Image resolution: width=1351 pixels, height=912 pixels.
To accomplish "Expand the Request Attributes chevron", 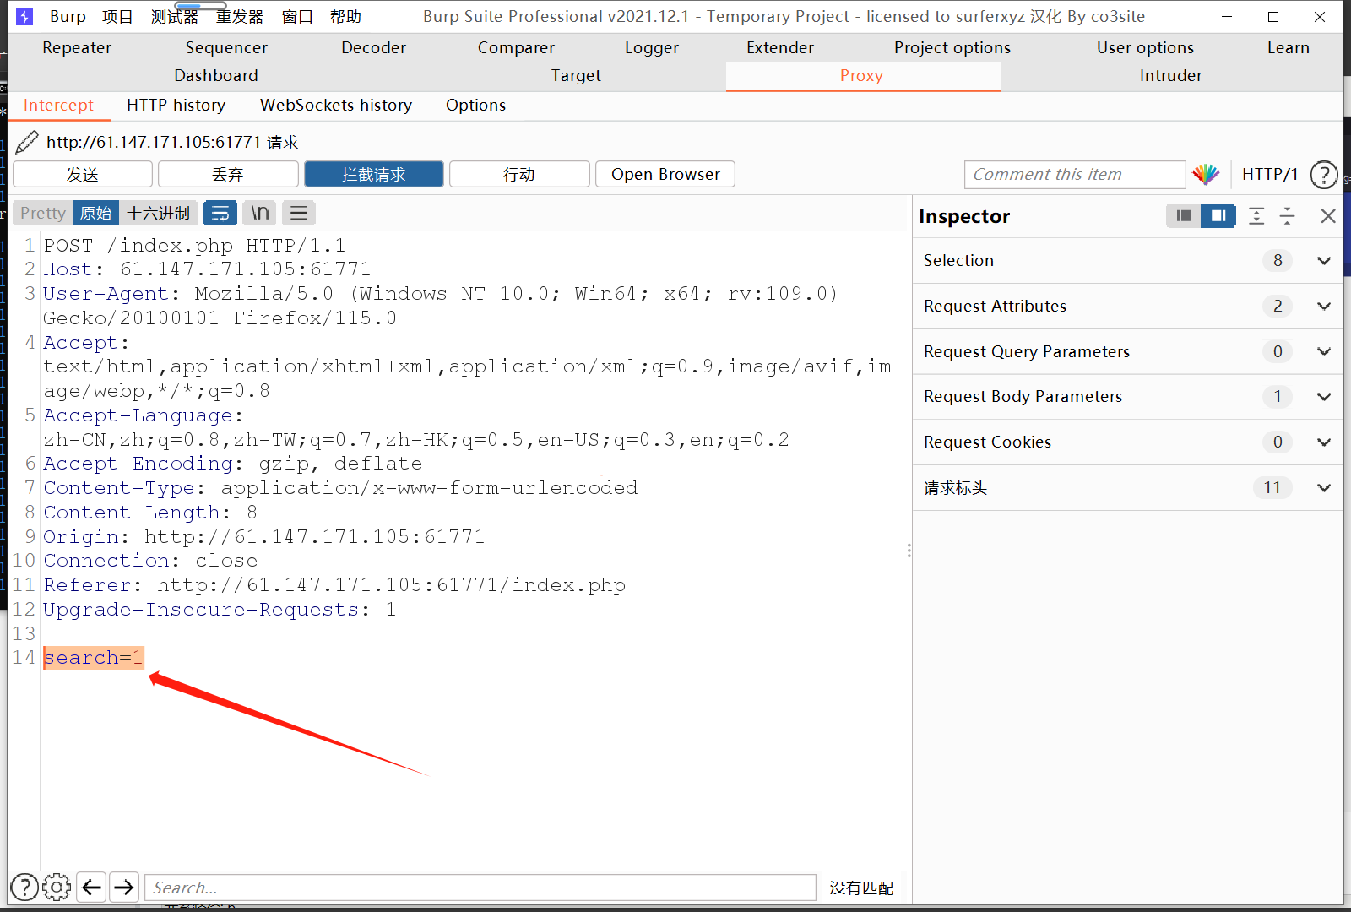I will [x=1324, y=307].
